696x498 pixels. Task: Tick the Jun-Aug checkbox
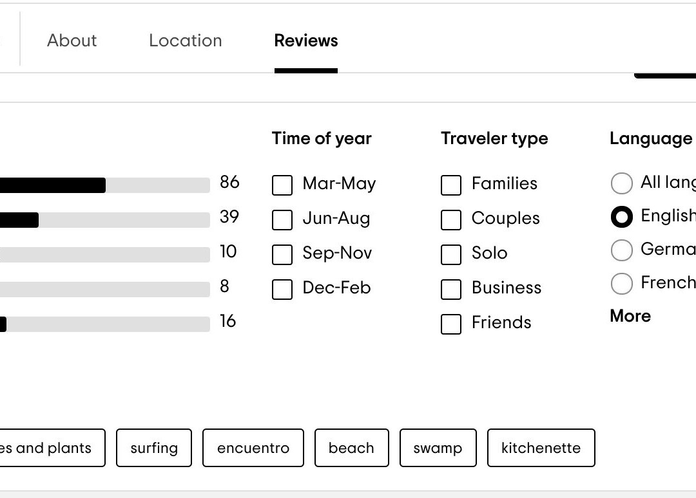[x=282, y=220]
